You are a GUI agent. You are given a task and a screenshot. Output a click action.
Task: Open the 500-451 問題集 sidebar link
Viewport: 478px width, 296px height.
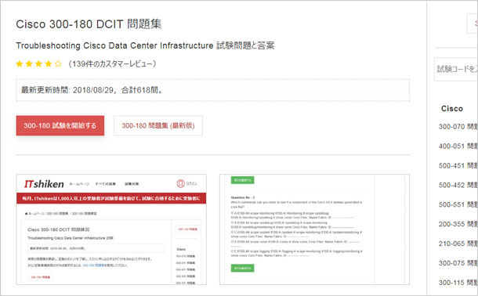click(x=458, y=166)
